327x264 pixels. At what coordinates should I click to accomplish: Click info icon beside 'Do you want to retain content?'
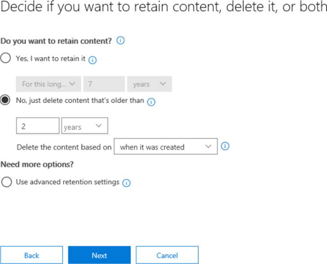point(120,41)
